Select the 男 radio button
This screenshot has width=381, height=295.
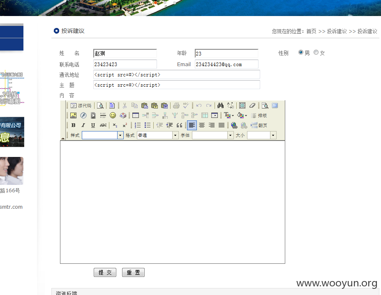301,52
